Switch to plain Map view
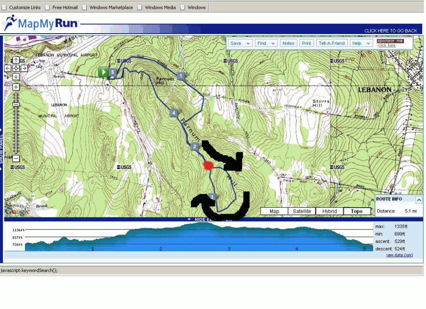The image size is (426, 309). point(274,211)
